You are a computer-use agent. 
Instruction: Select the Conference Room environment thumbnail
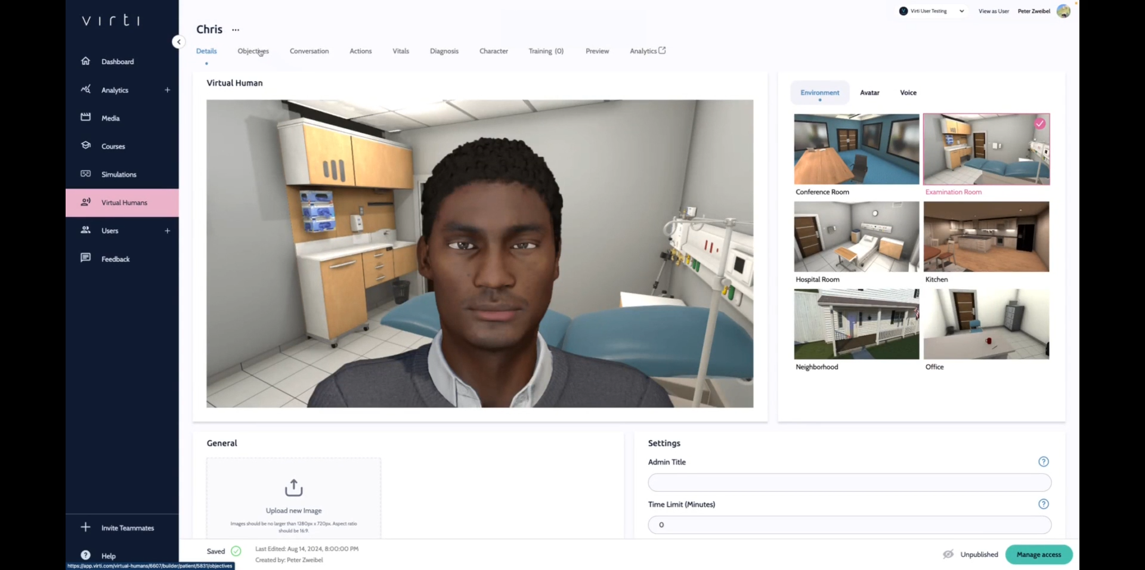point(856,149)
